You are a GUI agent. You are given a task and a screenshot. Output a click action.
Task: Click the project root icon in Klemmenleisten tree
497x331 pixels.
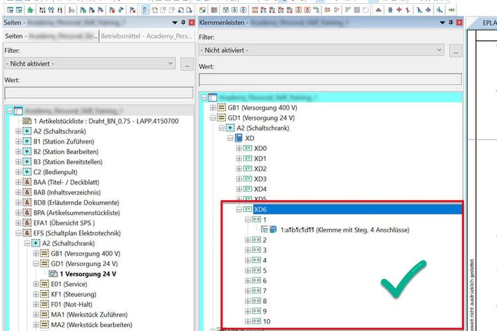click(214, 97)
